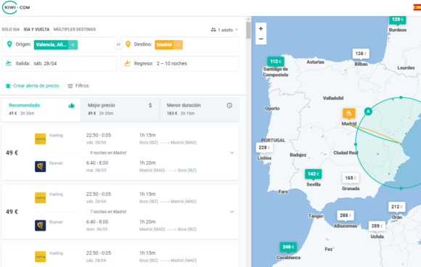Zoom in on the map

[x=261, y=29]
